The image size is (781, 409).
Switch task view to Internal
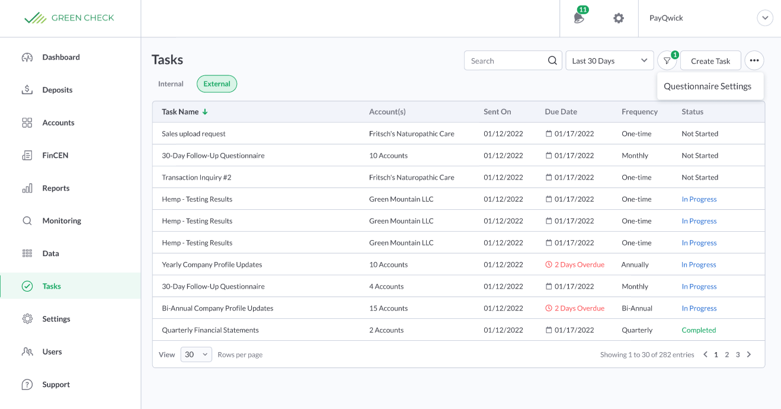click(x=170, y=84)
